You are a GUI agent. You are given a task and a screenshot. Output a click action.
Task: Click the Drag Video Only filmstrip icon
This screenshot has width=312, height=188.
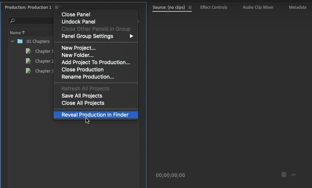coord(284,175)
